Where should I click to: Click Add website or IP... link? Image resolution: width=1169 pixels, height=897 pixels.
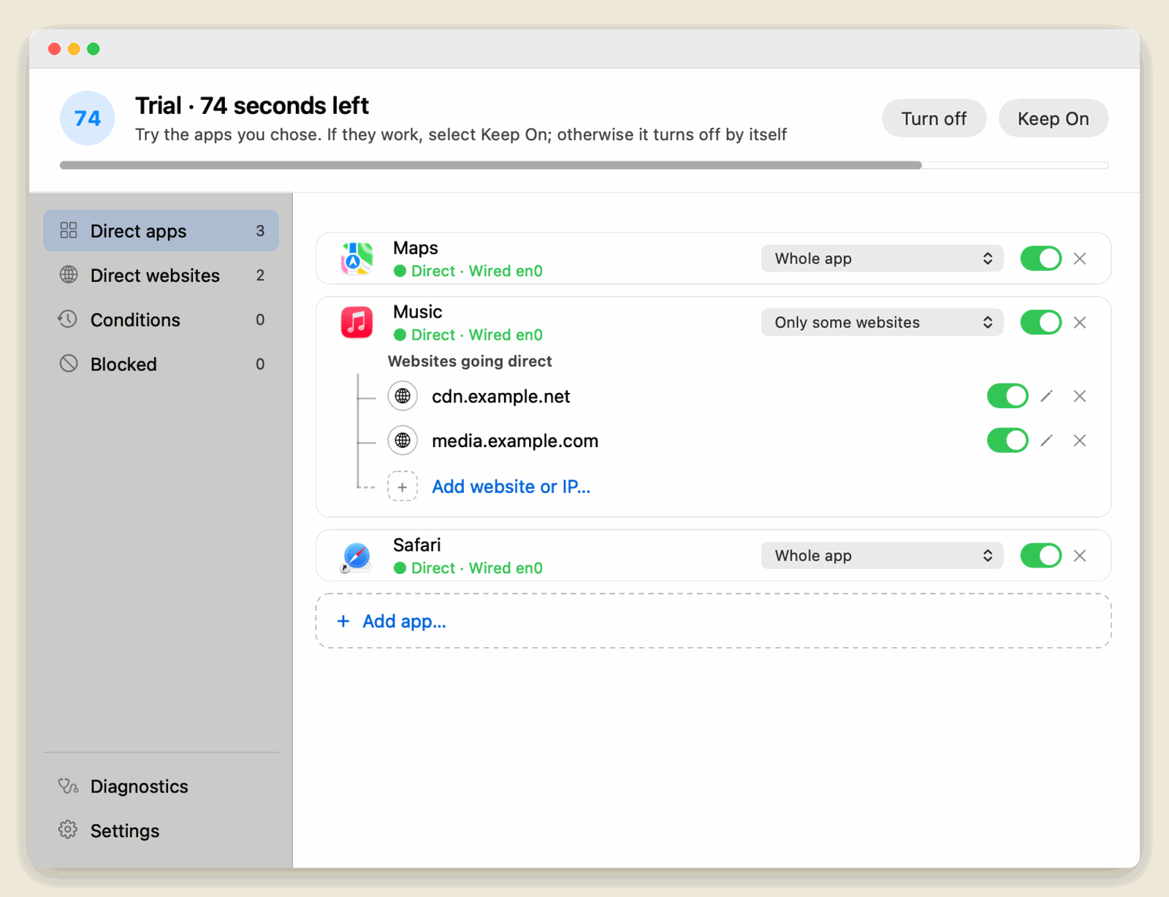tap(511, 486)
